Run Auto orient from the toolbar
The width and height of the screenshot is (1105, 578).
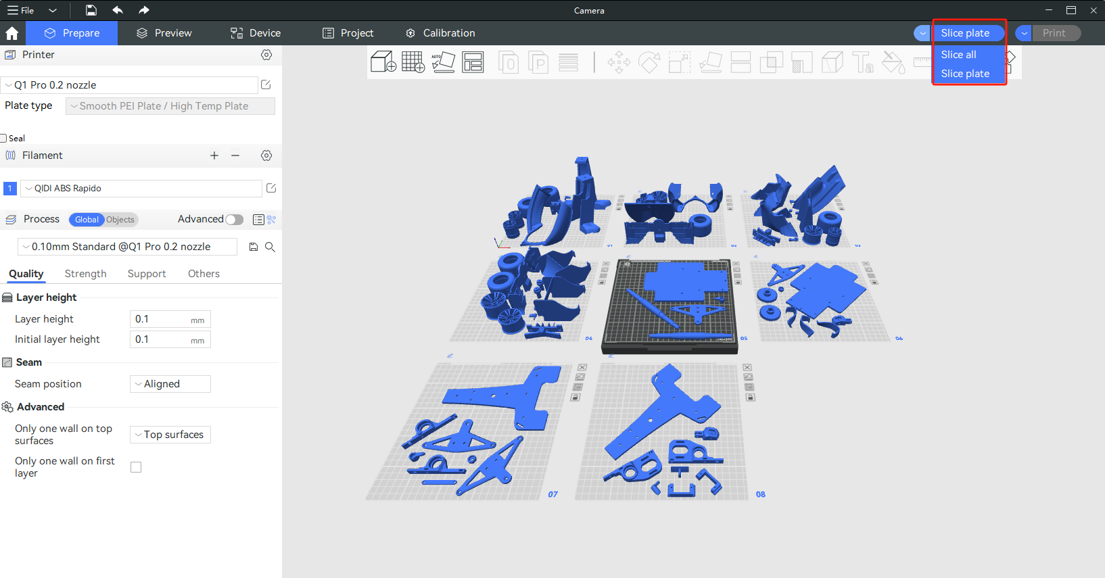(443, 62)
